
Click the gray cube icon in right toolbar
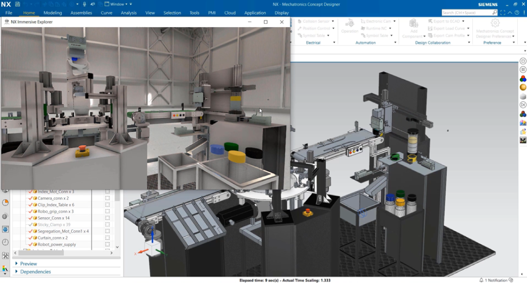coord(523,97)
